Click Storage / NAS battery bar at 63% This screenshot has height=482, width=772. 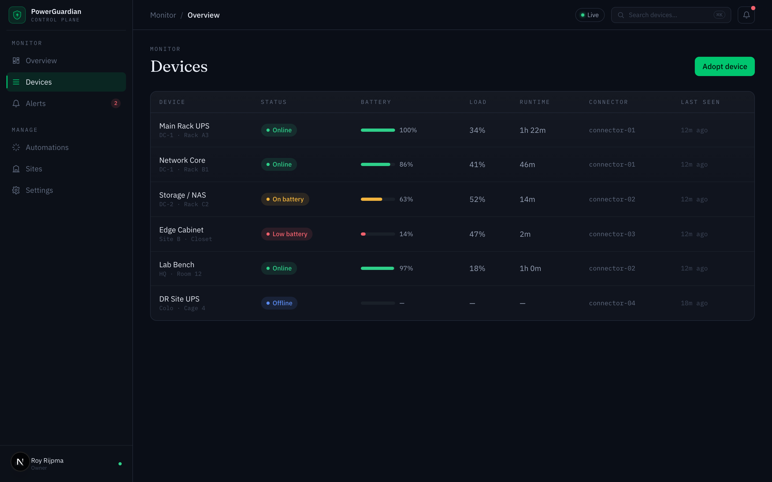(x=378, y=199)
